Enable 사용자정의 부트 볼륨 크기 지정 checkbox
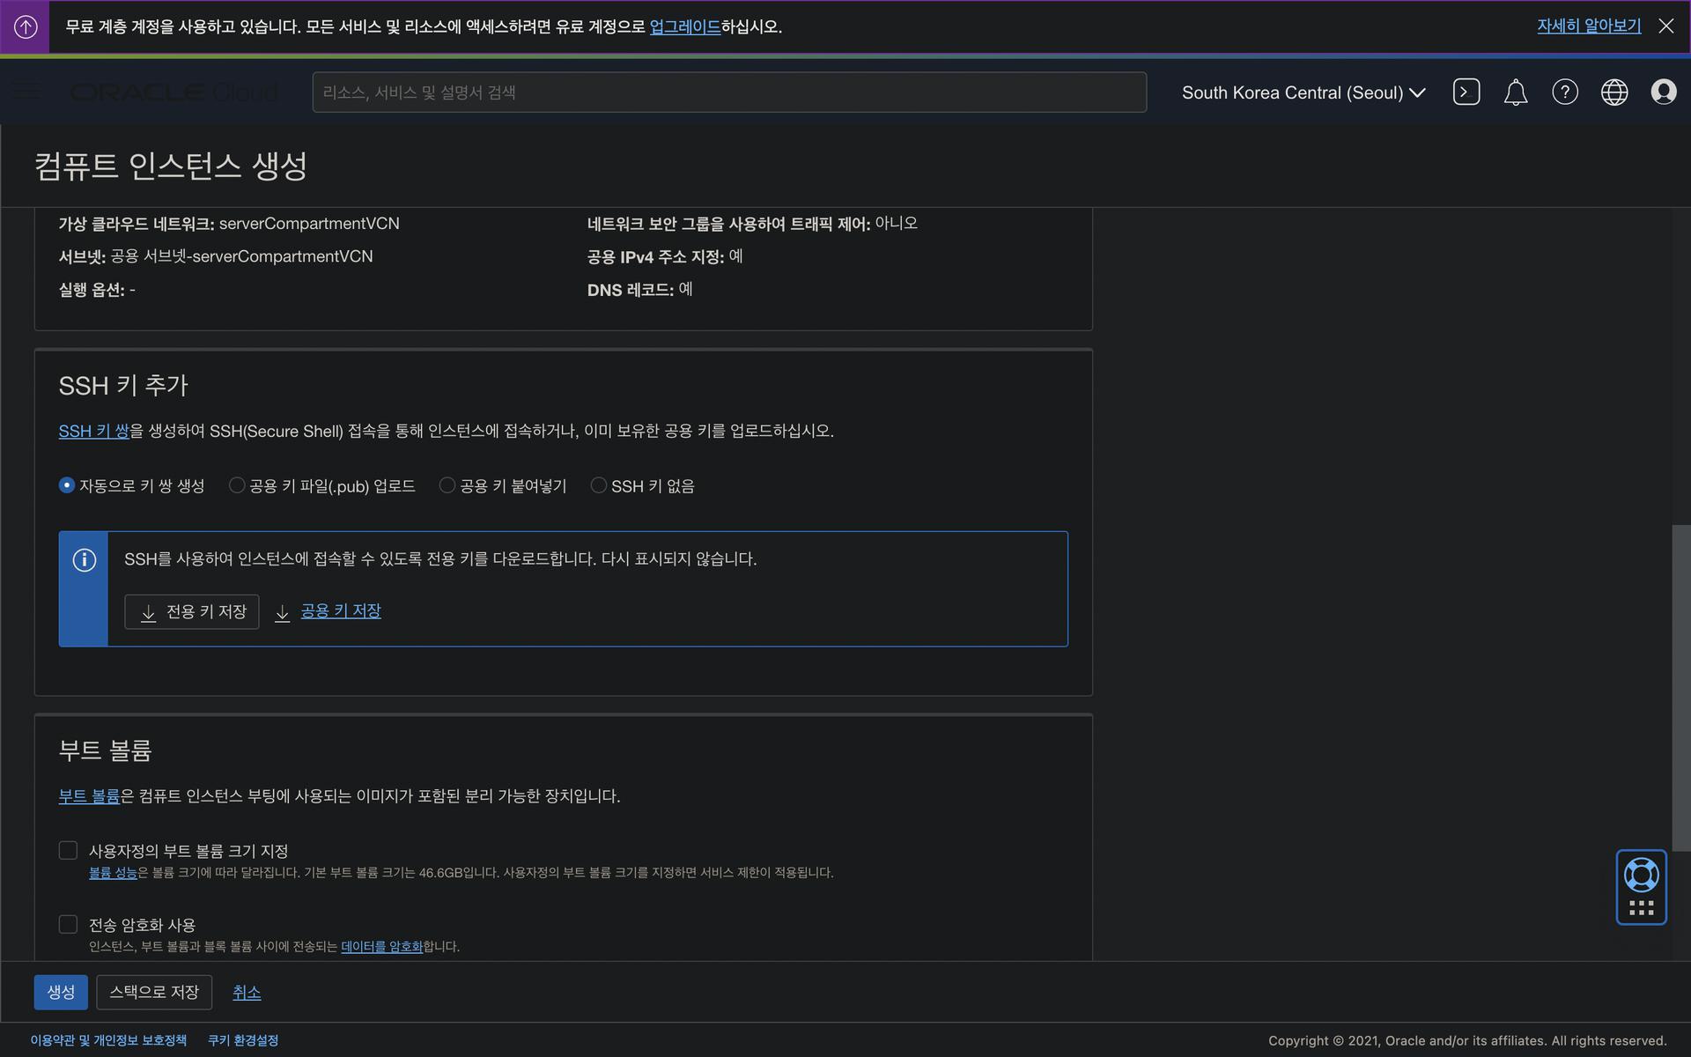Screen dimensions: 1691x1057 click(68, 850)
